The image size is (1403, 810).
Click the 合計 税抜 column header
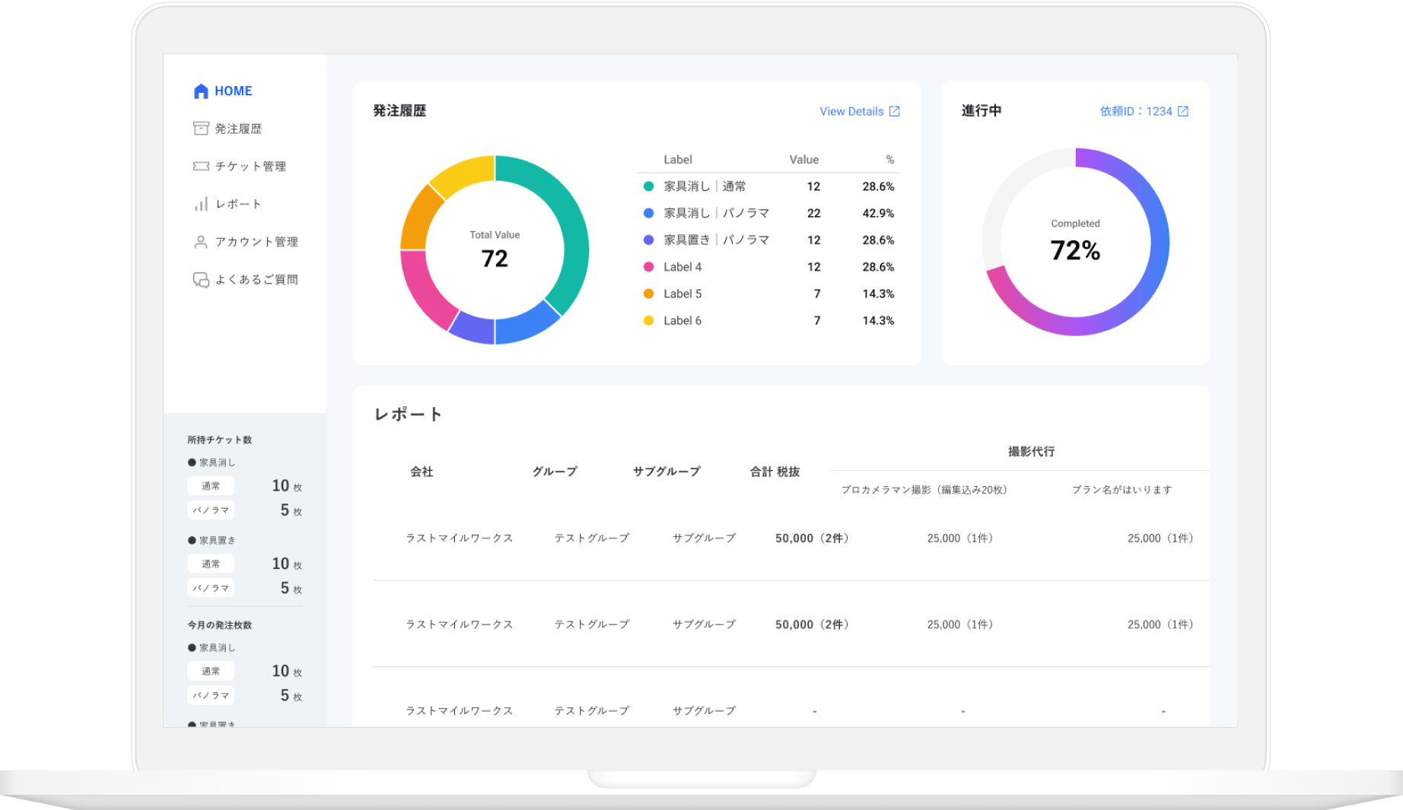tap(775, 472)
